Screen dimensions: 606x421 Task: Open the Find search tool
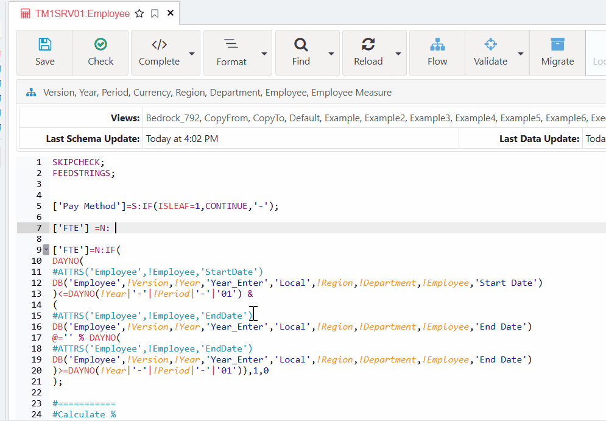coord(301,52)
